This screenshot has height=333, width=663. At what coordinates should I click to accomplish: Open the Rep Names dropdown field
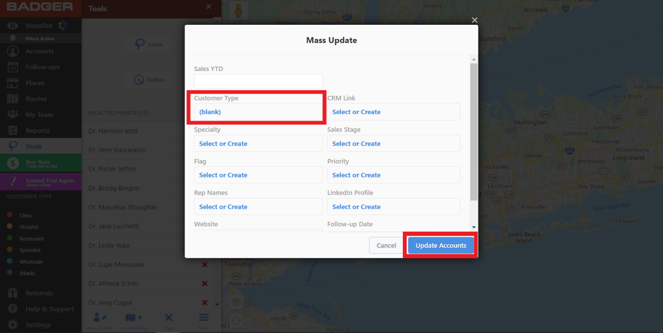(258, 207)
